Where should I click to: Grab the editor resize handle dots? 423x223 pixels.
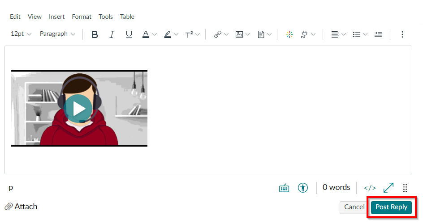coord(405,188)
